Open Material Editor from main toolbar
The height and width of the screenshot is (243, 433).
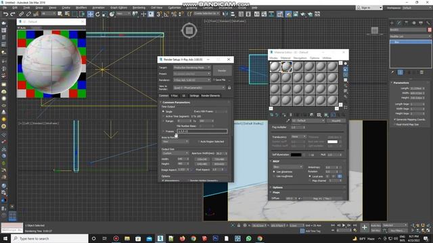(x=280, y=14)
